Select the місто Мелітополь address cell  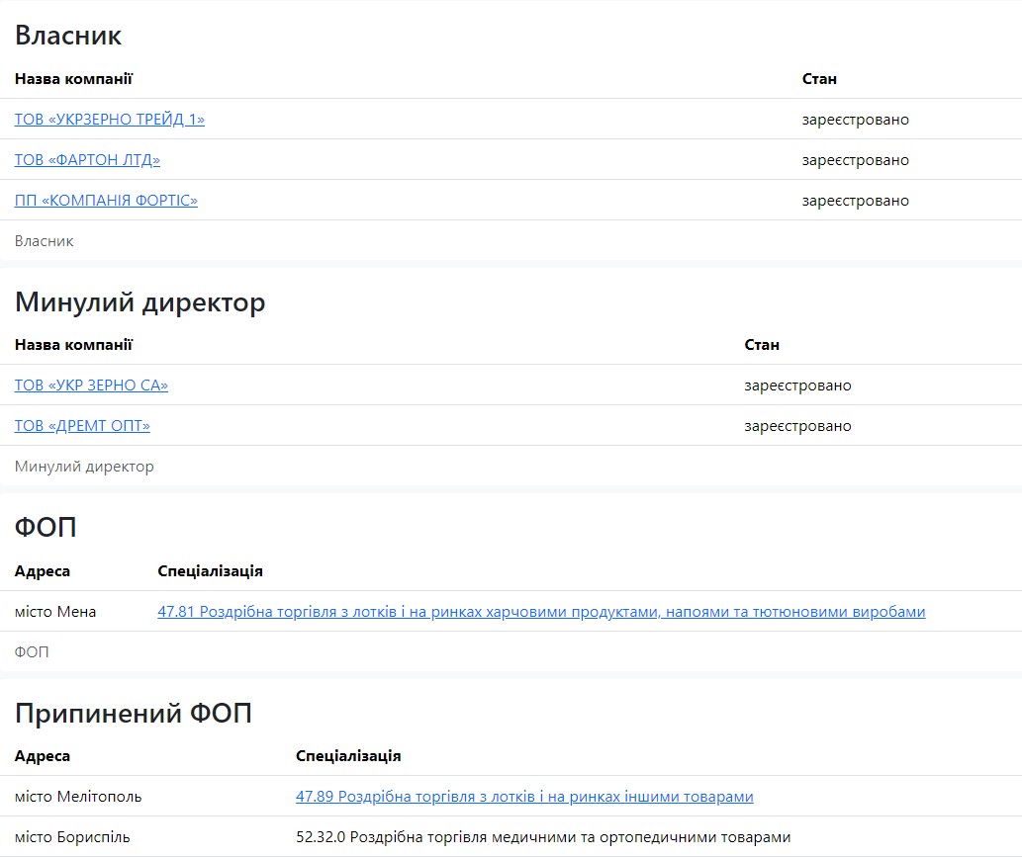[78, 797]
